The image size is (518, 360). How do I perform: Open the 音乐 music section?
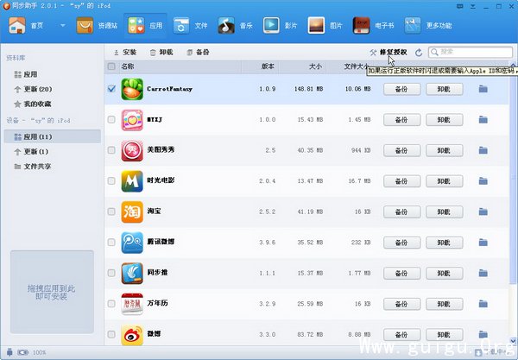point(235,25)
